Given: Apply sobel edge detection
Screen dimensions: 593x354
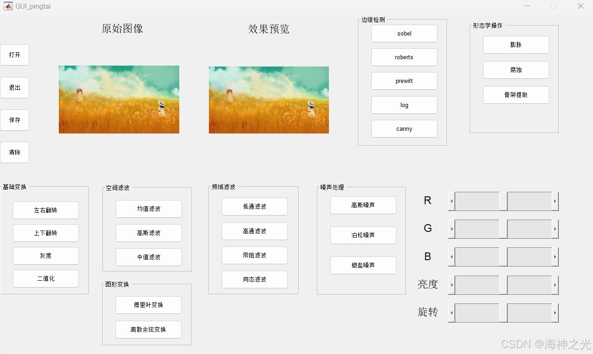Looking at the screenshot, I should (404, 33).
